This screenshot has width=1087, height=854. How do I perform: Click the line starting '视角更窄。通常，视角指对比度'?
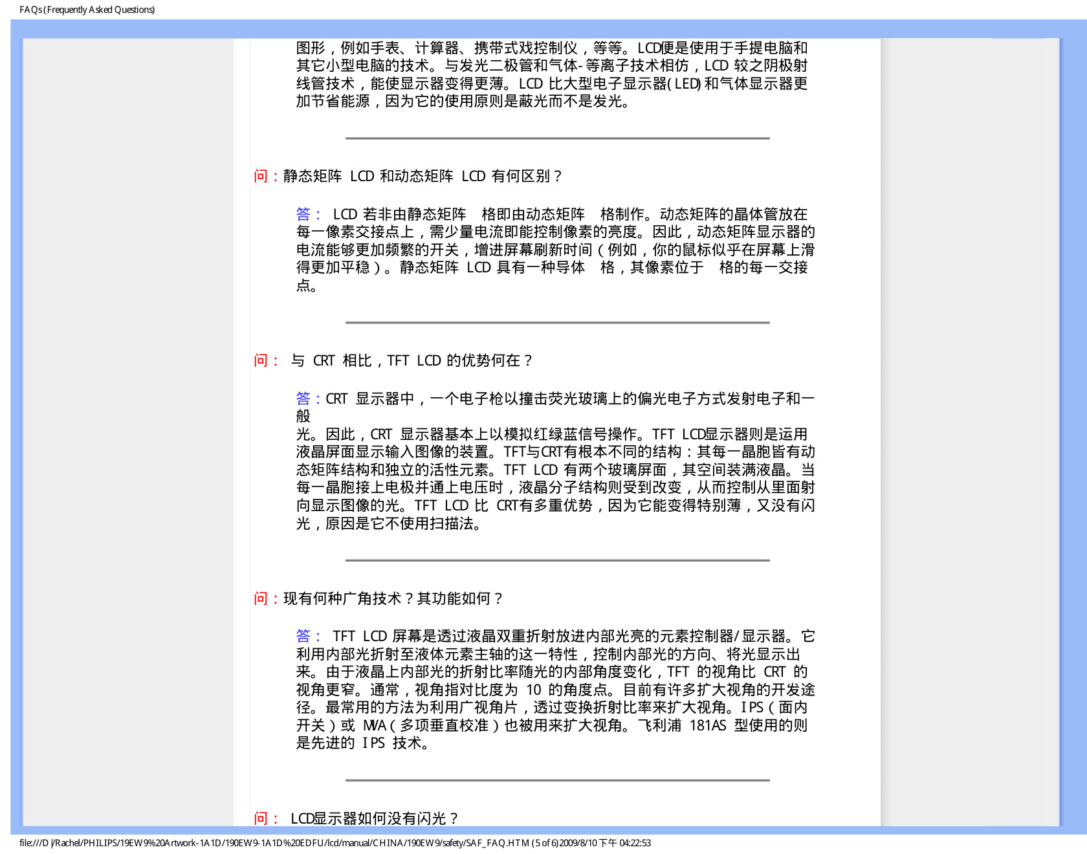(556, 690)
